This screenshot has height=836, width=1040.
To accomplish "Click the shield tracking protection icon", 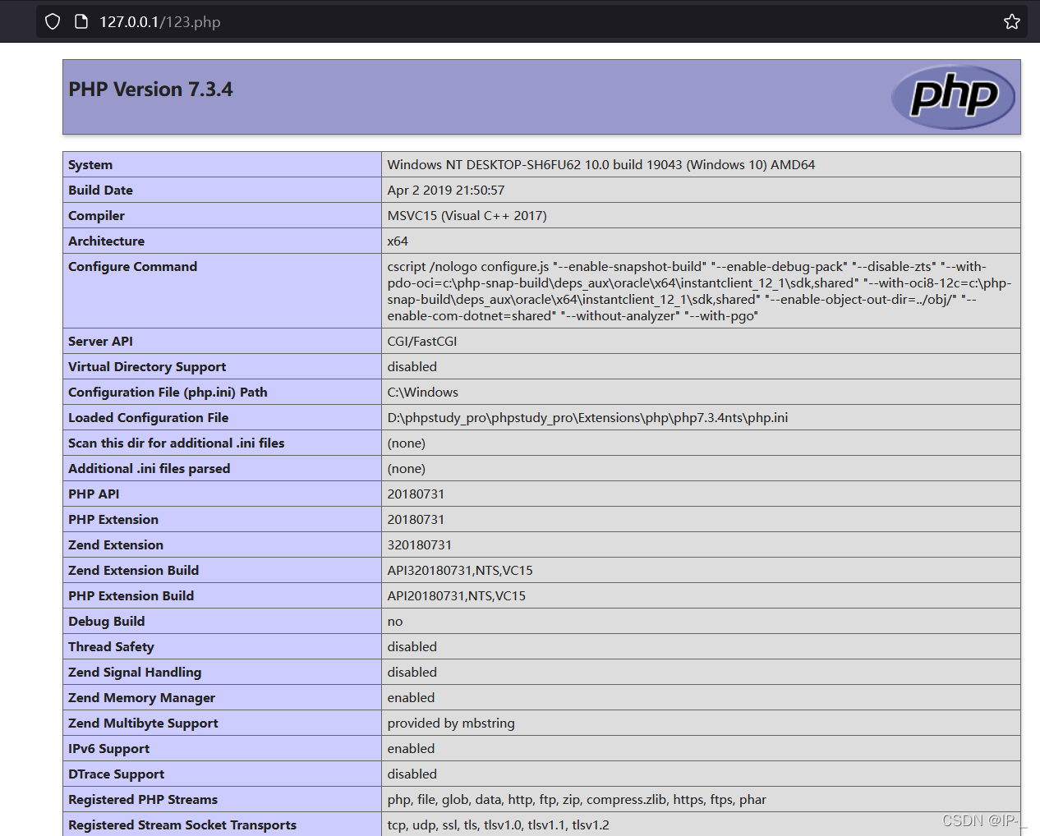I will pos(53,21).
